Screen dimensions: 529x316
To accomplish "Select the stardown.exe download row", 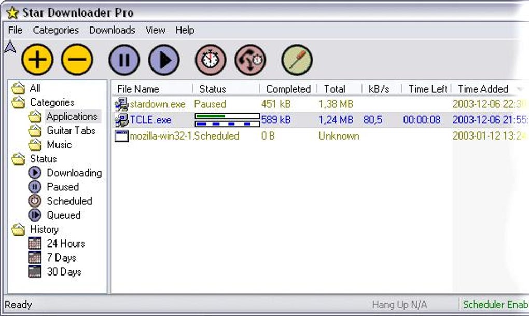I will click(x=321, y=104).
